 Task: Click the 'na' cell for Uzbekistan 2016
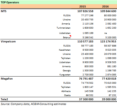[106, 33]
